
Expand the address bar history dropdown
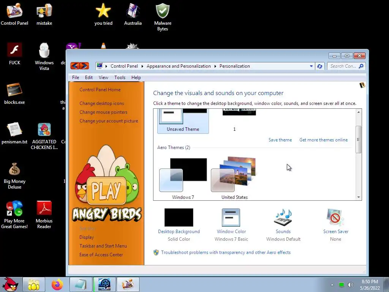tap(311, 66)
